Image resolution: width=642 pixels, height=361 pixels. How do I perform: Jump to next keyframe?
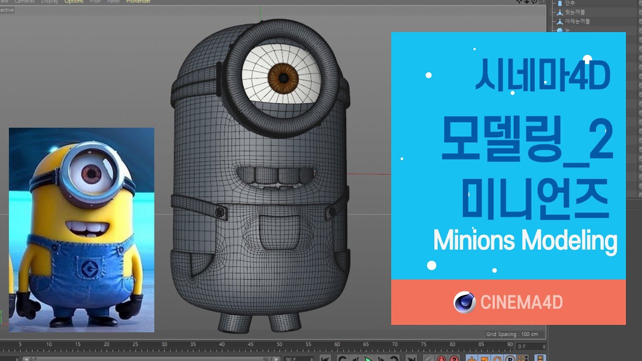tap(394, 358)
